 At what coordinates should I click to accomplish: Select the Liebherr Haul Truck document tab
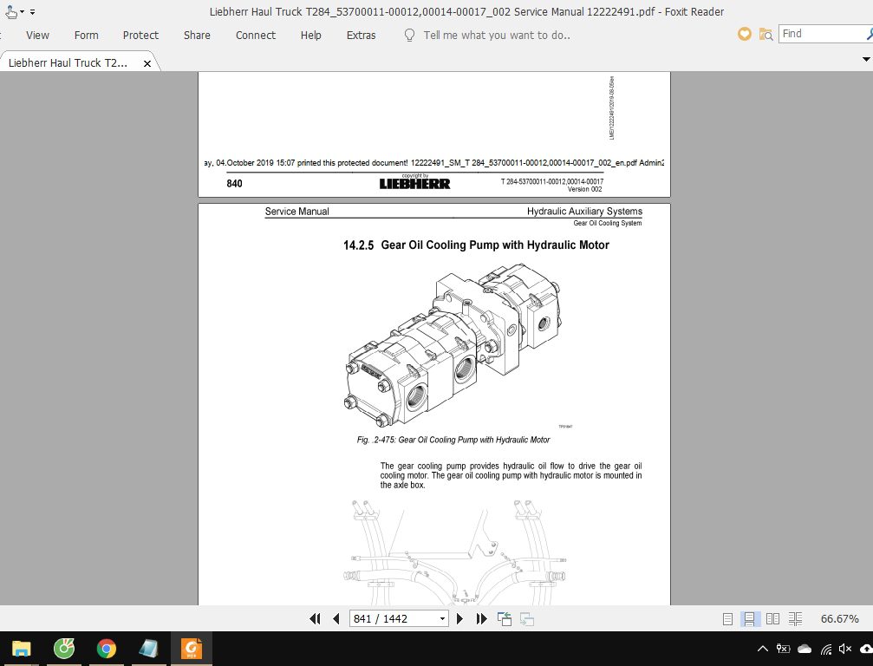68,63
